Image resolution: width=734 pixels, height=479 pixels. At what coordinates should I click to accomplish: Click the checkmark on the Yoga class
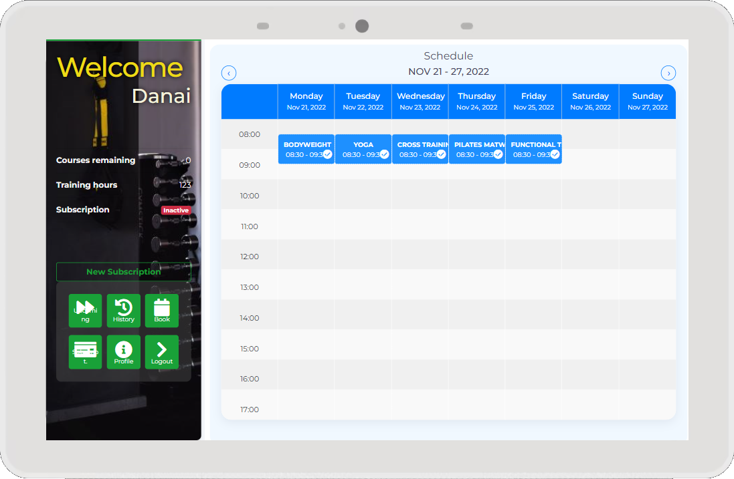[384, 154]
